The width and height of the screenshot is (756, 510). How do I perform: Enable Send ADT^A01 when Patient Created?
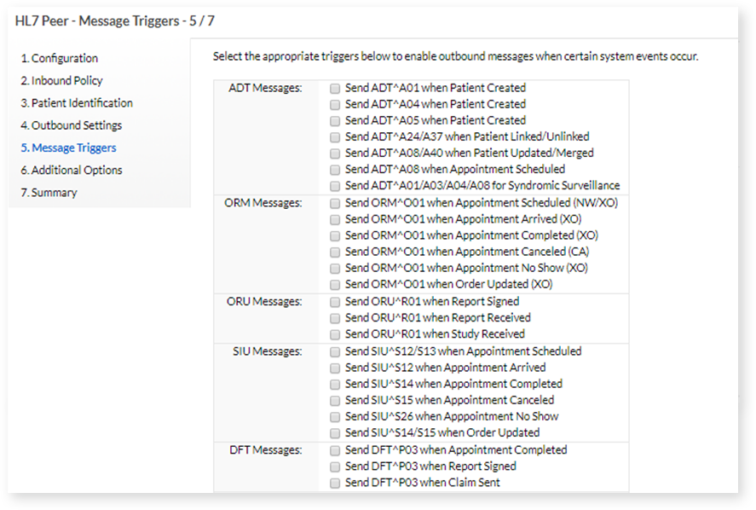click(x=335, y=87)
